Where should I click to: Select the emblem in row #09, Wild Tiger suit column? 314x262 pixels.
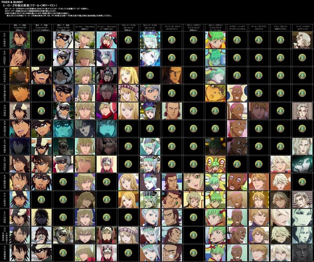(63, 182)
